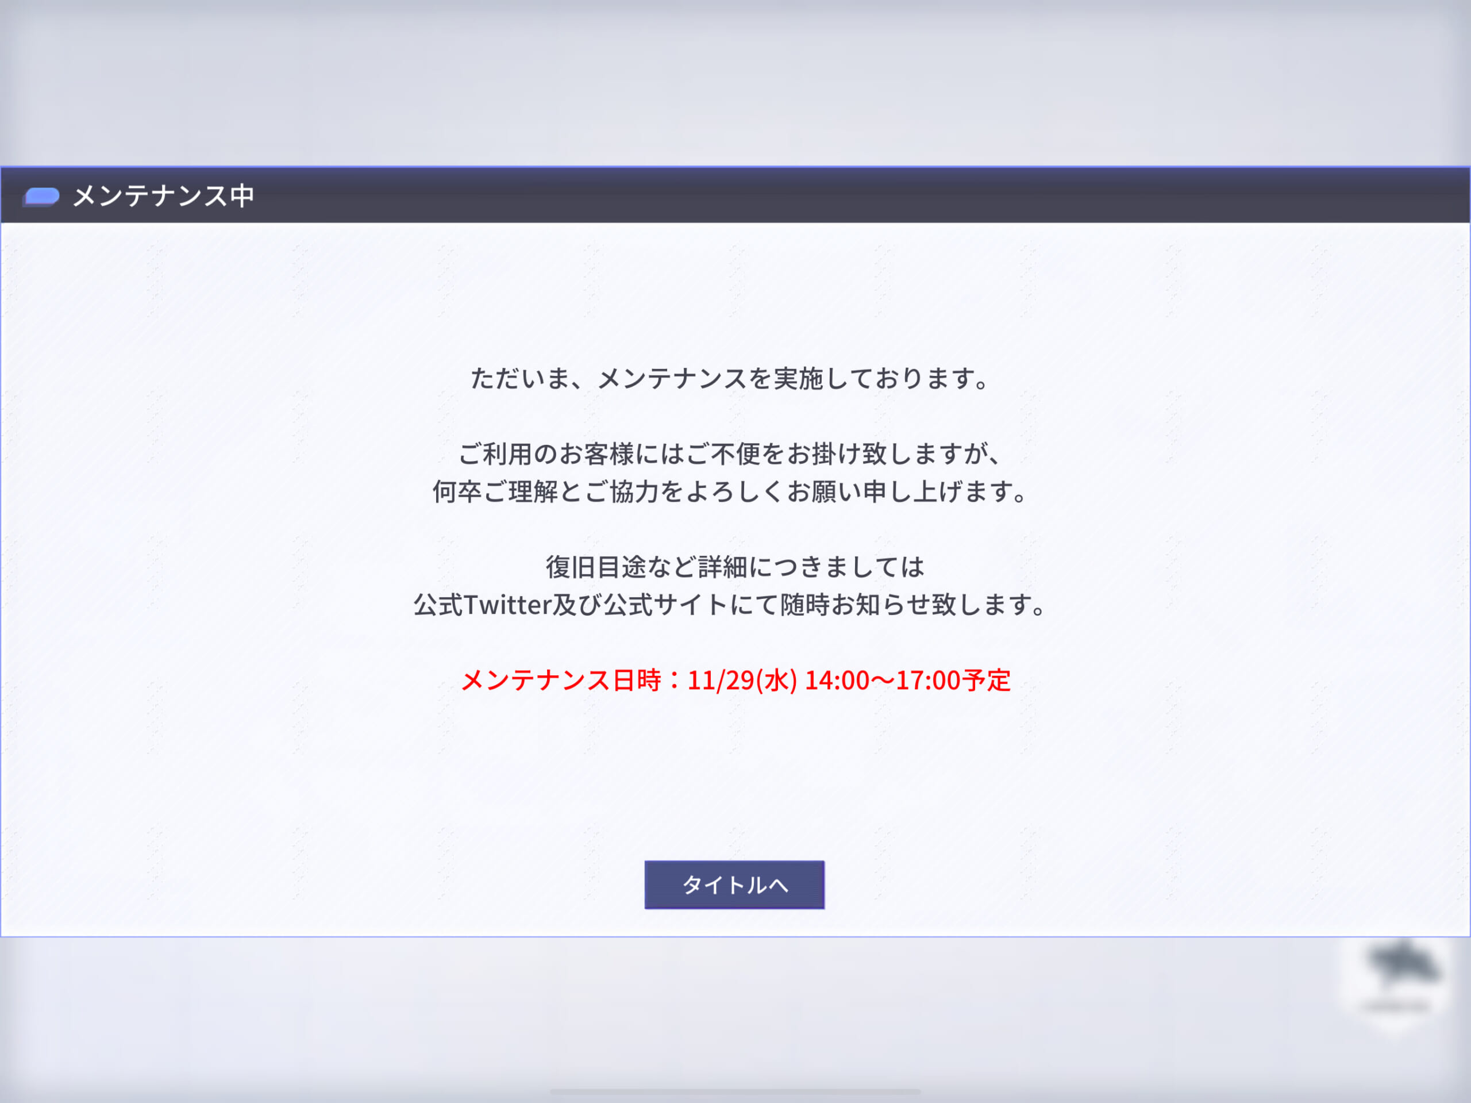Viewport: 1471px width, 1103px height.
Task: Click the line mentioning 公式Twitter及び公式サイト
Action: coord(731,605)
